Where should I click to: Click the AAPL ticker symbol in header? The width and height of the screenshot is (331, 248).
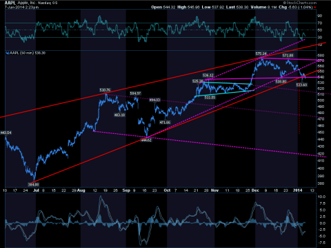(10, 3)
